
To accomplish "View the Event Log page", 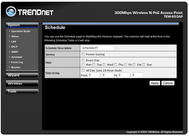I will (17, 62).
